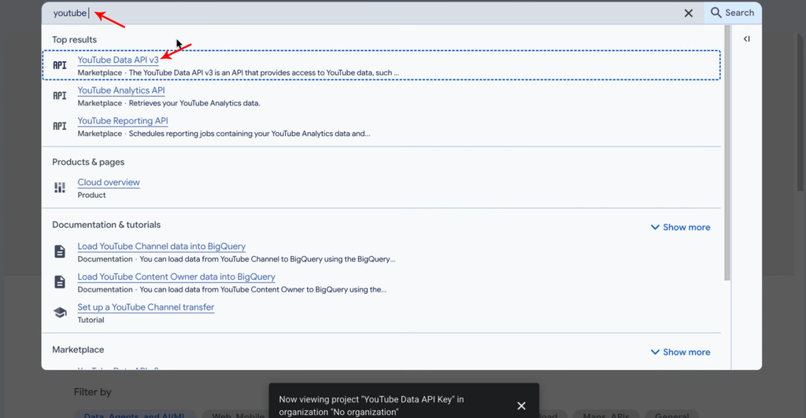Image resolution: width=806 pixels, height=418 pixels.
Task: Click the API icon beside YouTube Data API v3
Action: pyautogui.click(x=60, y=65)
